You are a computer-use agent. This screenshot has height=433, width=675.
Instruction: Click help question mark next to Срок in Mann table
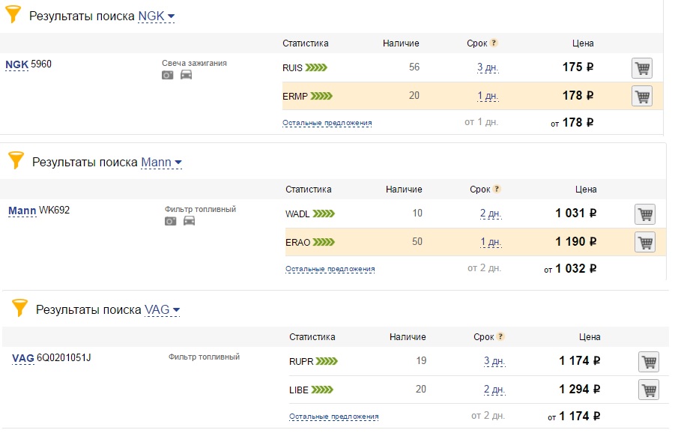click(x=497, y=189)
